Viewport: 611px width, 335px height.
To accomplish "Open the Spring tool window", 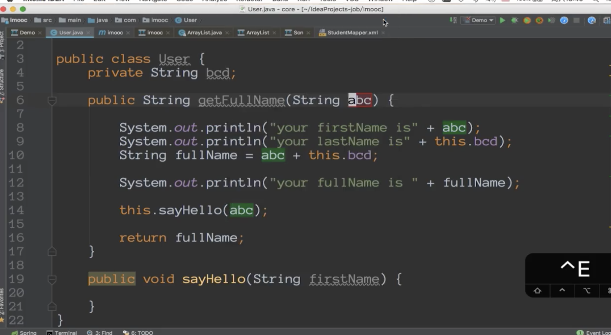I will coord(24,332).
